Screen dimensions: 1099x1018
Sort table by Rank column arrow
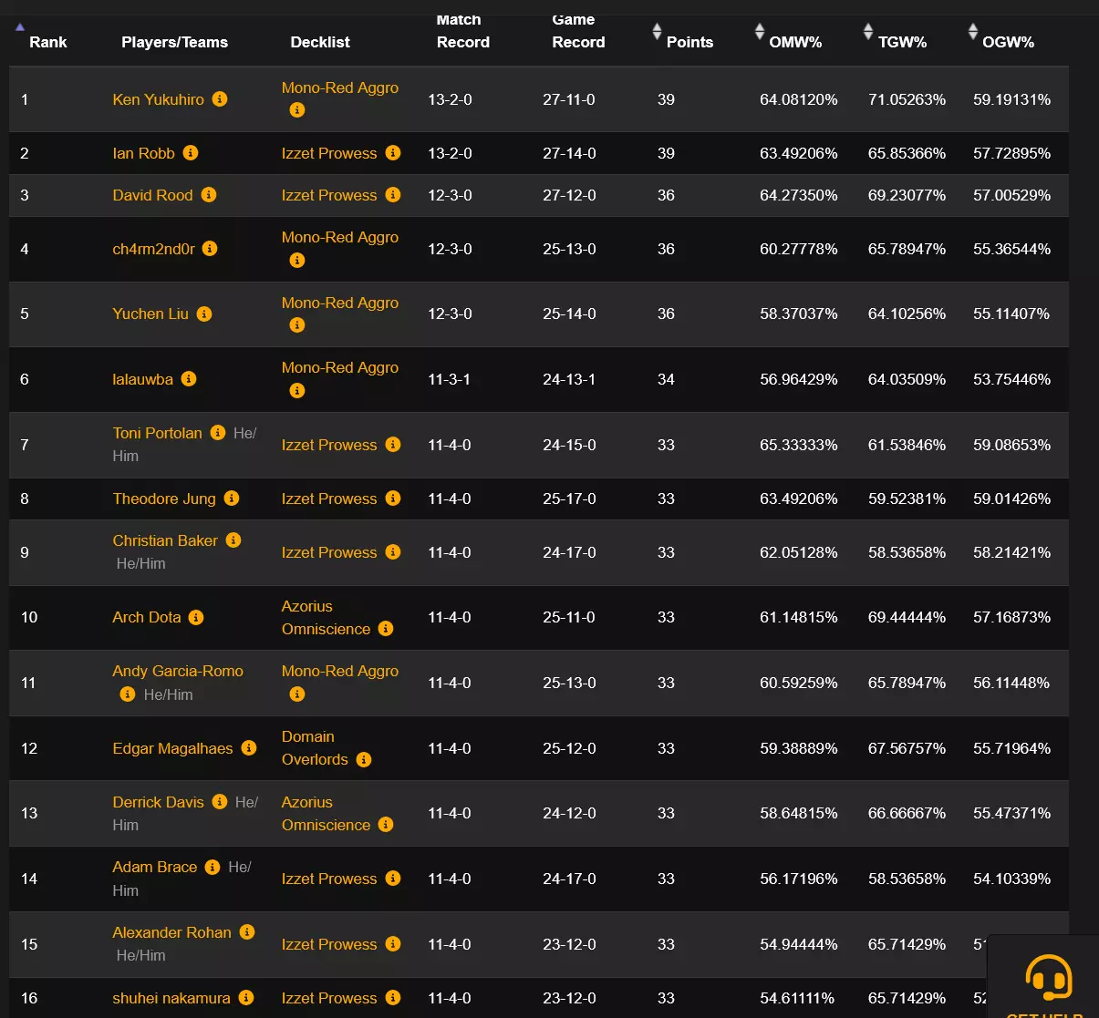point(20,27)
